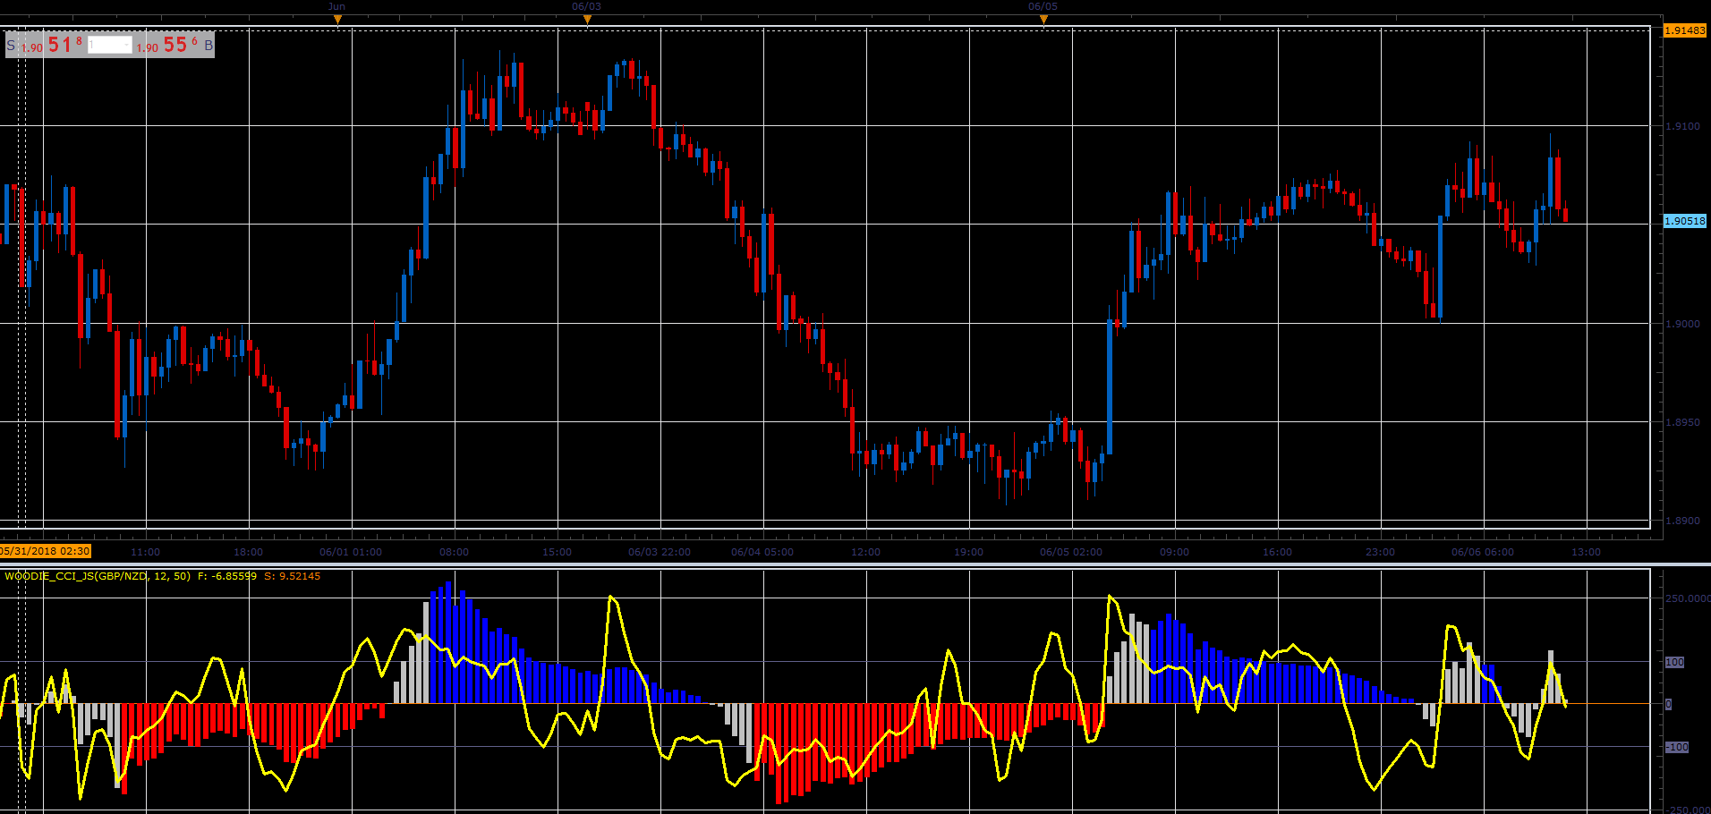This screenshot has width=1711, height=814.
Task: Click the orange 05/31/2018 02:30 time label
Action: (x=45, y=551)
